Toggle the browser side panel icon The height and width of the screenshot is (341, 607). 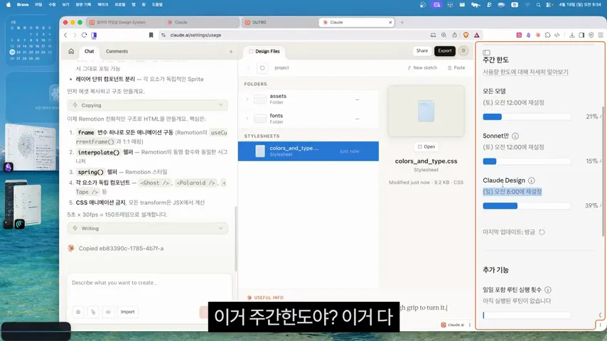coord(581,35)
